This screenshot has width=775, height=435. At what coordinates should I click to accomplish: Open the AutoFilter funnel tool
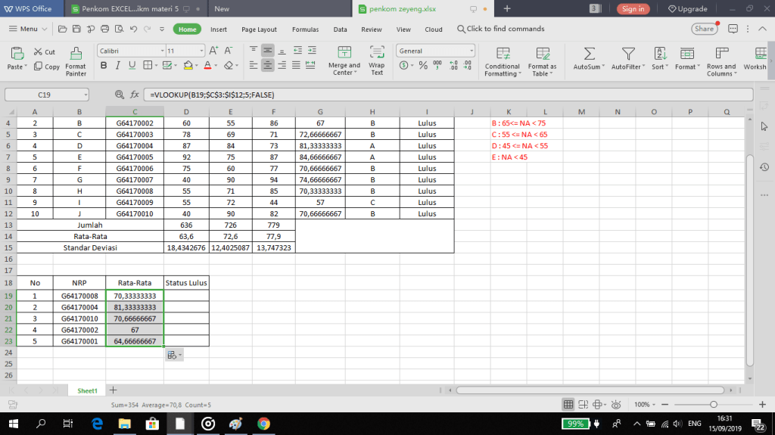pos(627,54)
